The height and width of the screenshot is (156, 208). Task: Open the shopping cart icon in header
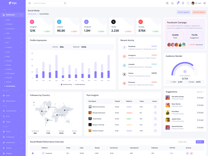click(178, 3)
